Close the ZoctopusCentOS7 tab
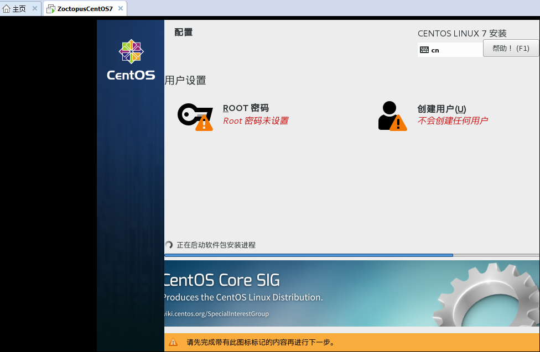The width and height of the screenshot is (540, 352). pyautogui.click(x=121, y=8)
